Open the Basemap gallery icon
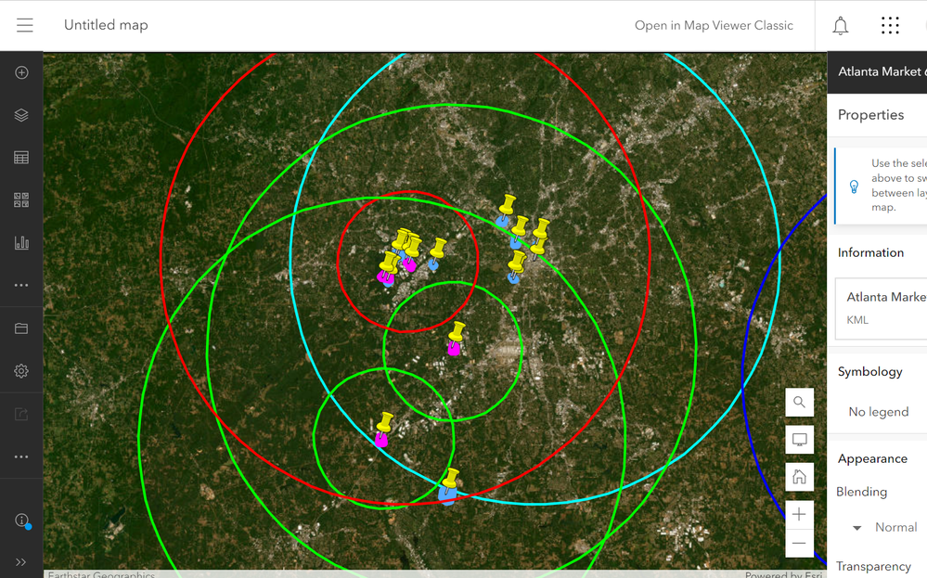The width and height of the screenshot is (927, 578). click(21, 200)
